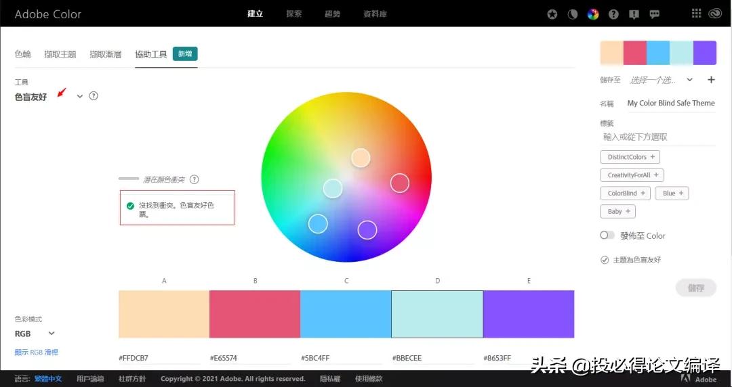Click the #FFDCB7 hex value field
This screenshot has width=732, height=387.
(159, 358)
